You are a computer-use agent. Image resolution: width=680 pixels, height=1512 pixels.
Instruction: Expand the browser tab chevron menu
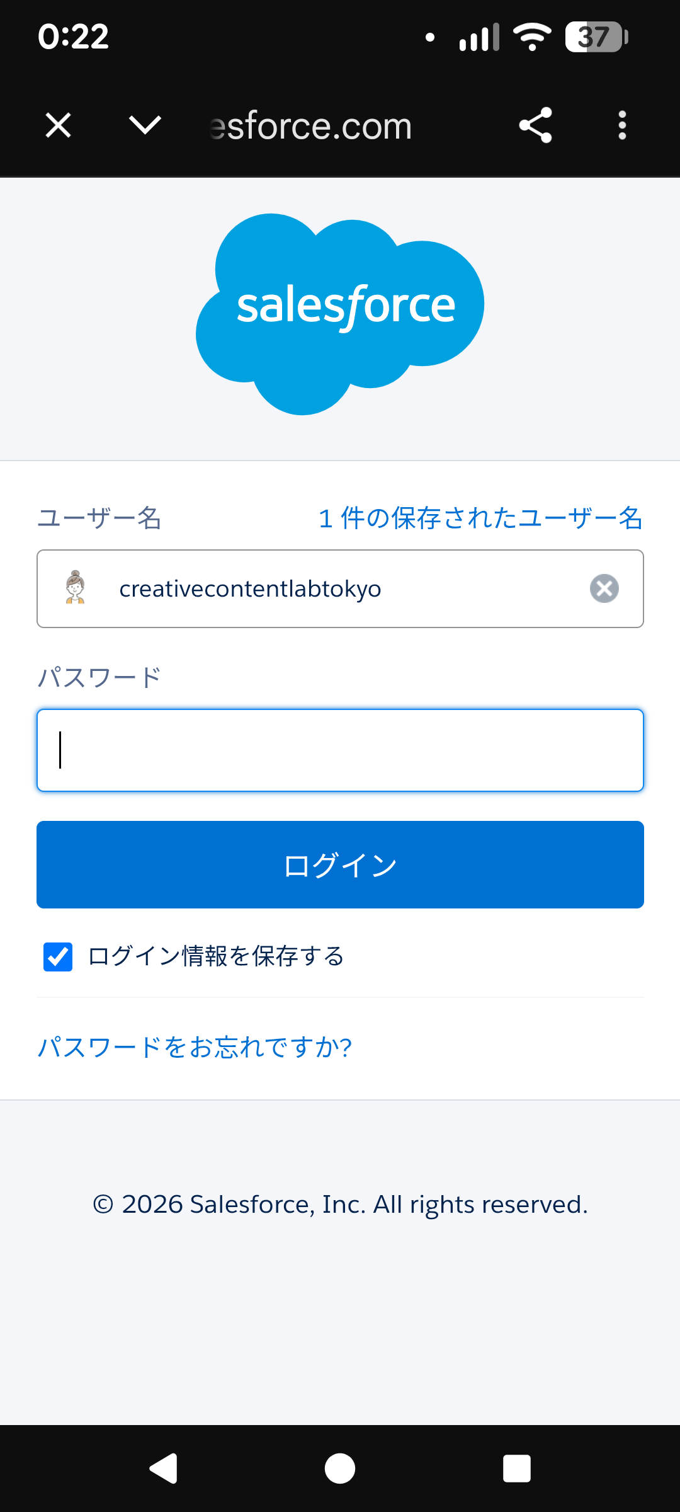point(145,125)
